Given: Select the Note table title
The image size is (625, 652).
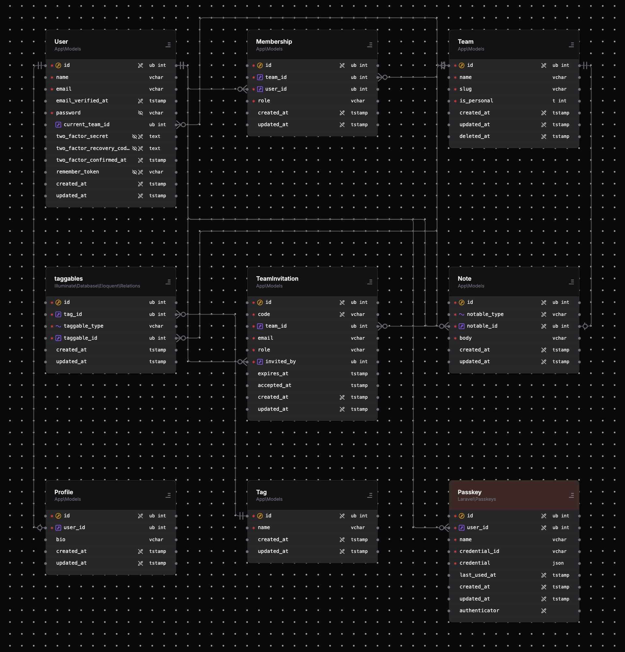Looking at the screenshot, I should (x=465, y=279).
